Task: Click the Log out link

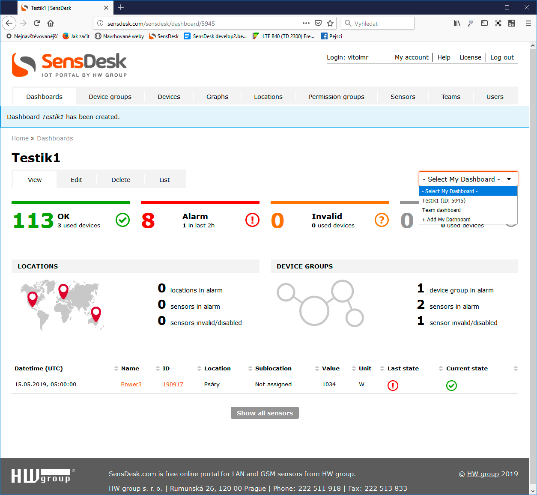Action: pyautogui.click(x=502, y=57)
